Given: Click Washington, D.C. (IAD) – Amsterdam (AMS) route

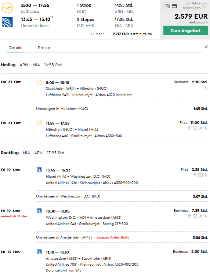Looking at the screenshot, I should (x=84, y=218).
